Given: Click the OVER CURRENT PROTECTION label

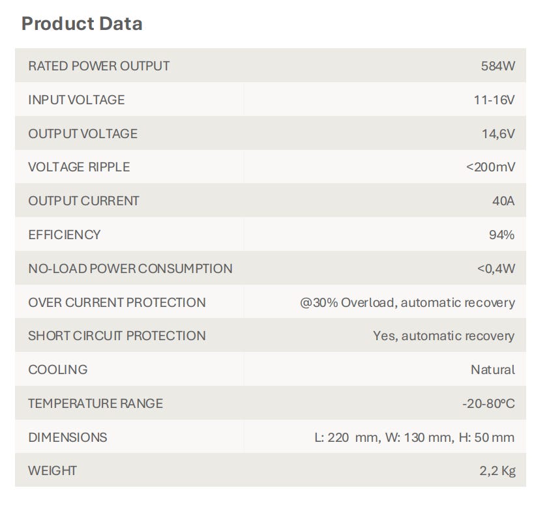Looking at the screenshot, I should point(117,302).
